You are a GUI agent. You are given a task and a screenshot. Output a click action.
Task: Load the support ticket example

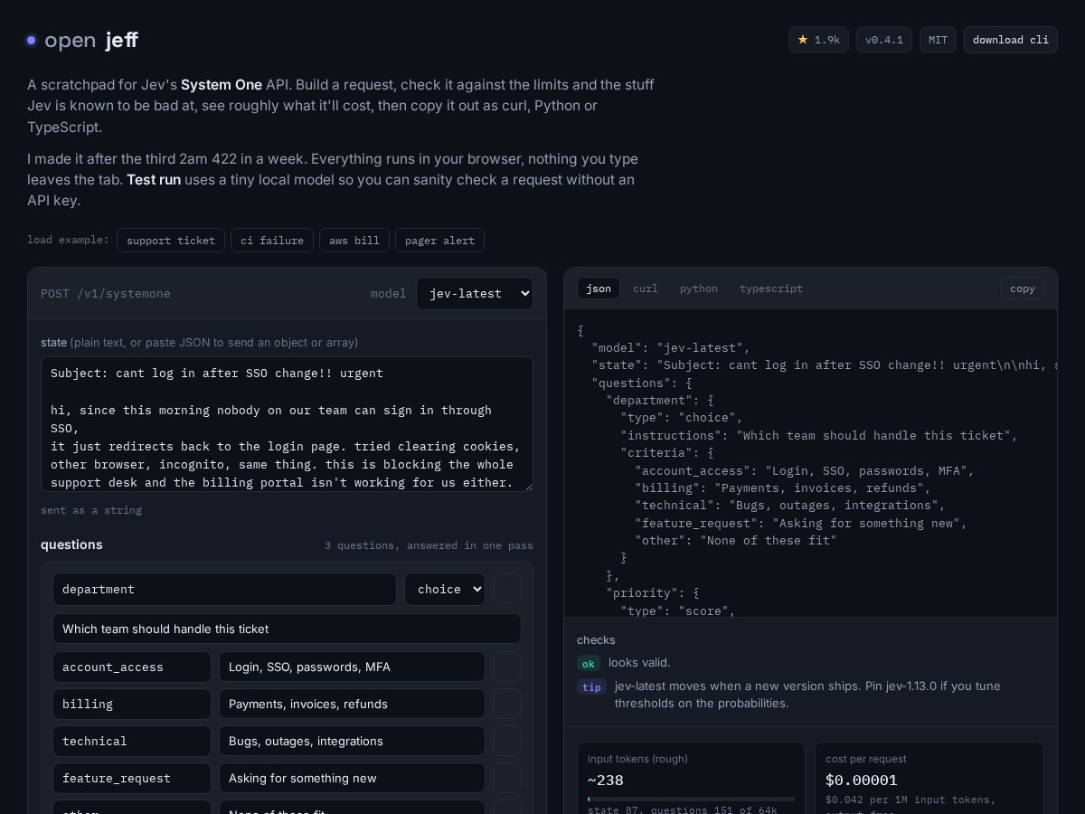171,240
